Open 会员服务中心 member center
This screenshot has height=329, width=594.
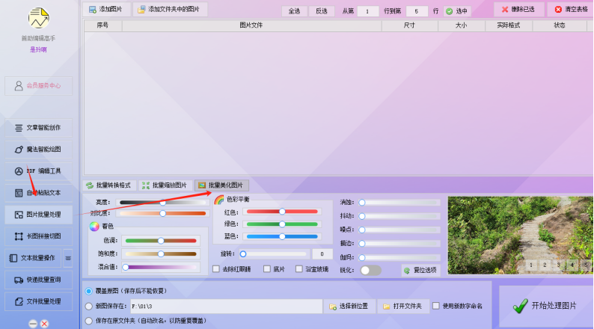[x=39, y=86]
